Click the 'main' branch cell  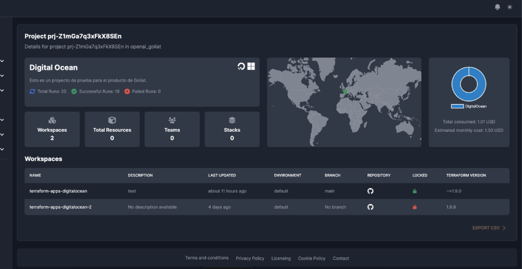click(x=329, y=191)
